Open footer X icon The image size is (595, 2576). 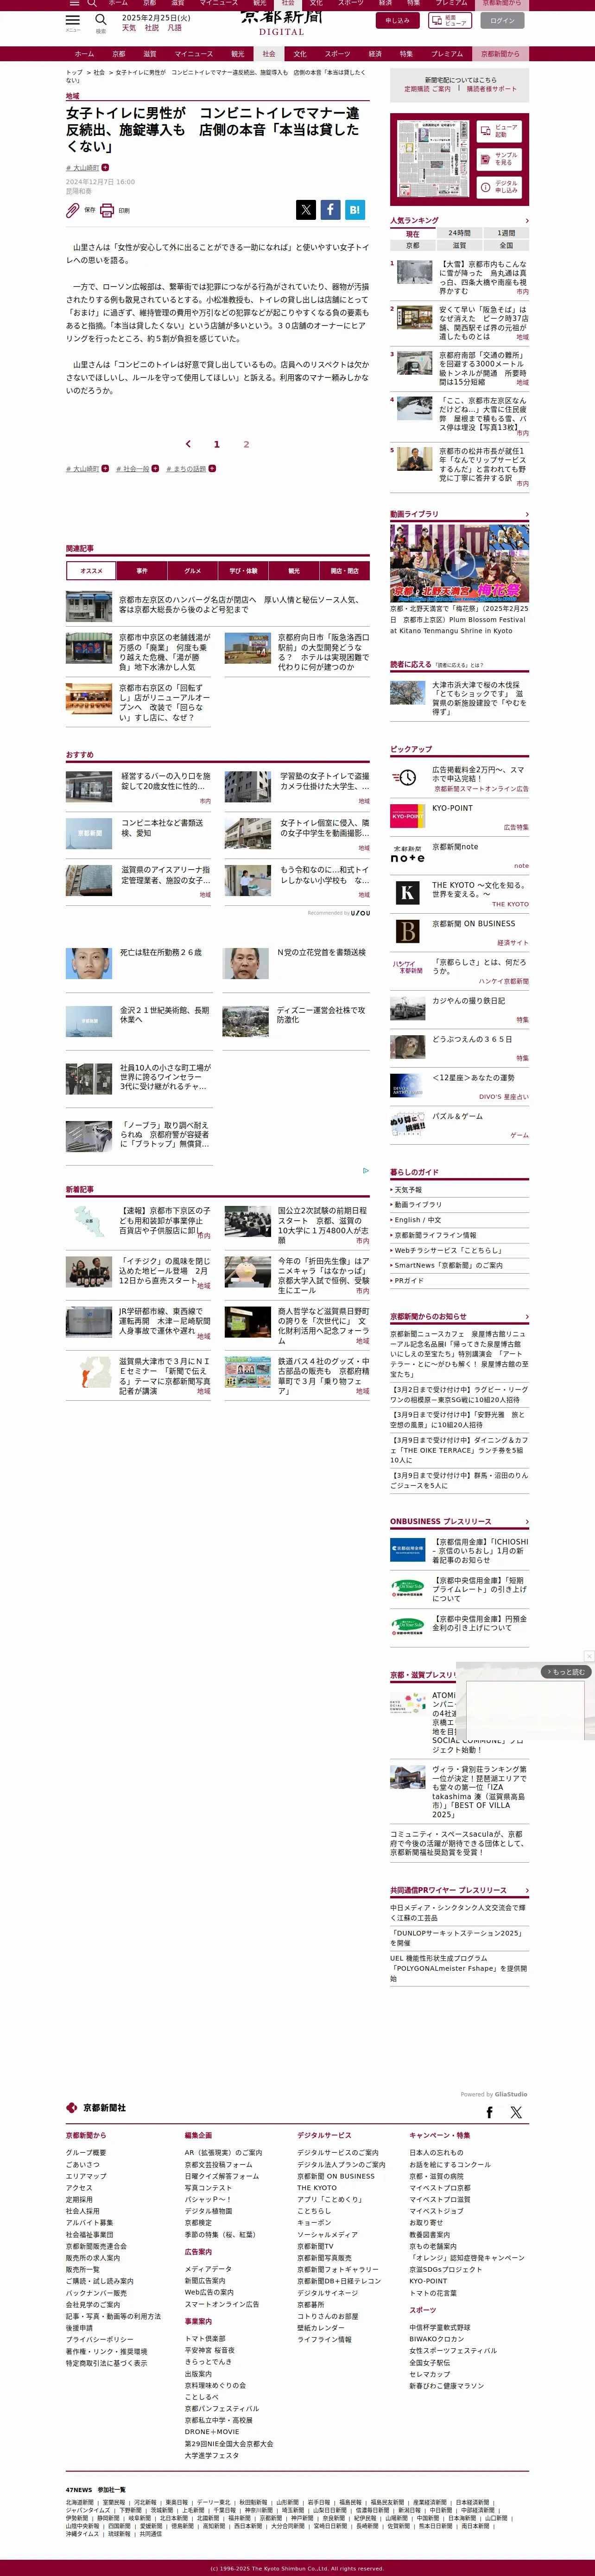[516, 2112]
